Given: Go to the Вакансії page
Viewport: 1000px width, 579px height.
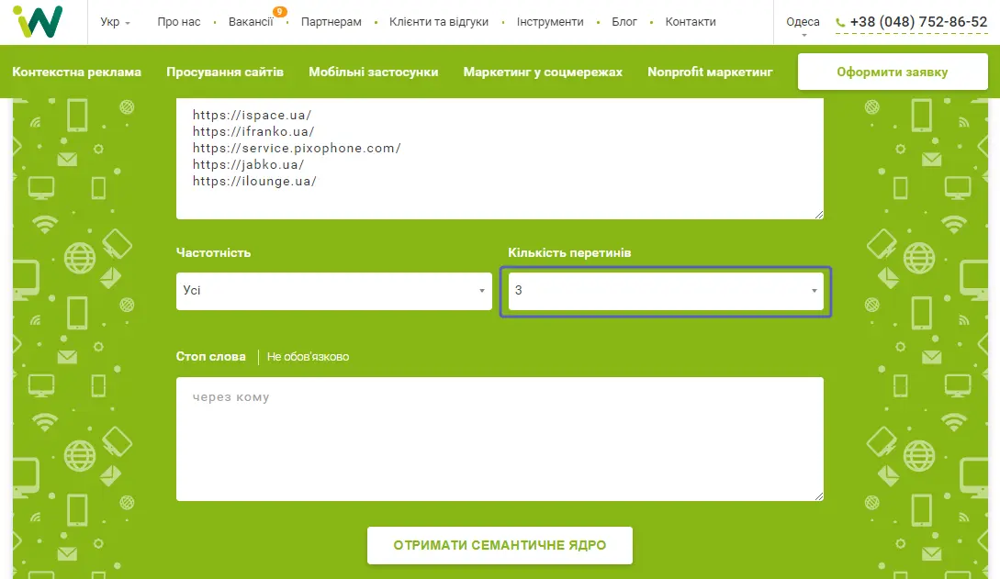Looking at the screenshot, I should point(251,22).
